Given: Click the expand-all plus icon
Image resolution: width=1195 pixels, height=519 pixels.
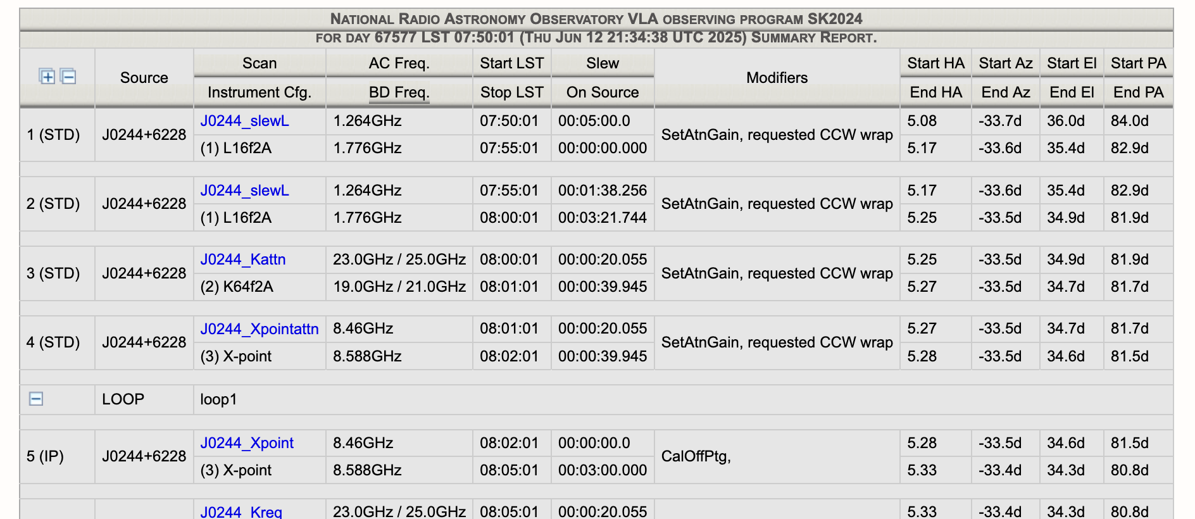Looking at the screenshot, I should [x=47, y=77].
